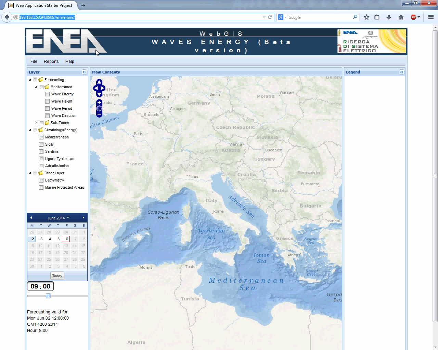Click Ricerca di Sistema Elettrico banner
The image size is (438, 350).
coord(372,41)
